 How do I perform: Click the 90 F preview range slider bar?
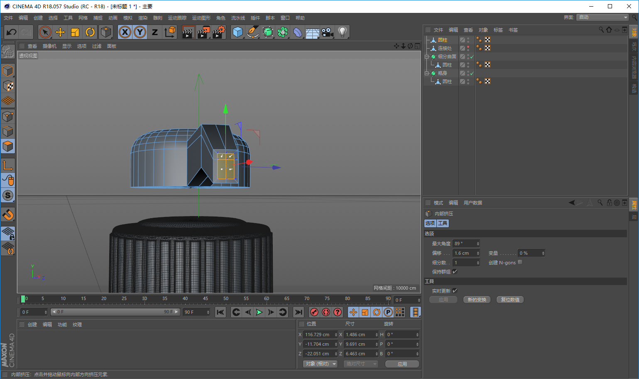point(115,312)
